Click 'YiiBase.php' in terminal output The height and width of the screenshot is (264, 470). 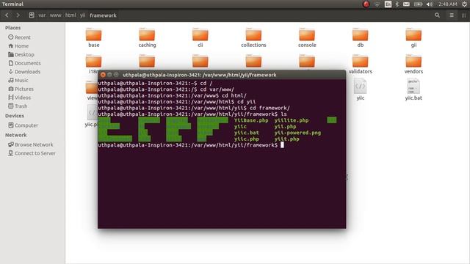[x=251, y=120]
